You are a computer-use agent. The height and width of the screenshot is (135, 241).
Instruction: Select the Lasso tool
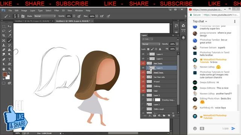pyautogui.click(x=4, y=31)
